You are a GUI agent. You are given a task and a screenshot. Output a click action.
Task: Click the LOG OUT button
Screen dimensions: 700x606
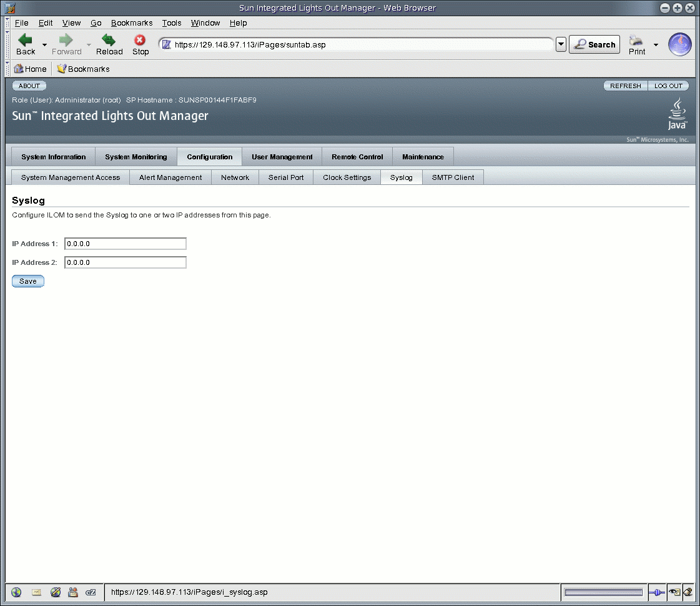[668, 86]
